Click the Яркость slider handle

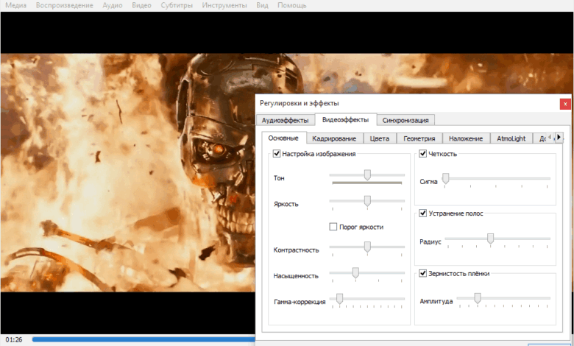point(367,201)
